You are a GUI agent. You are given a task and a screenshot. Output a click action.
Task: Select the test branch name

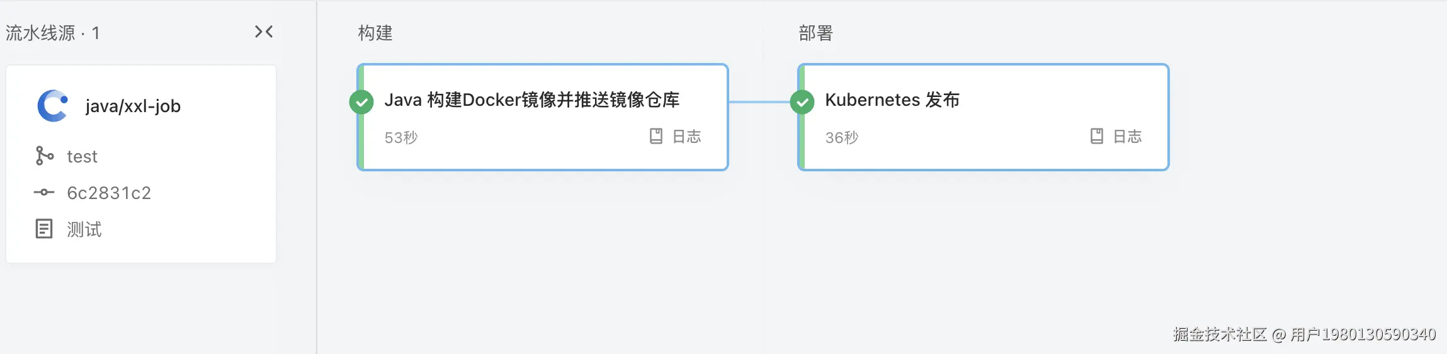pyautogui.click(x=82, y=156)
